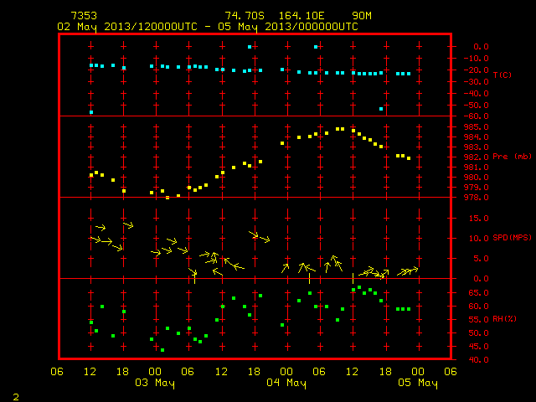Click the T(C) temperature axis label
The height and width of the screenshot is (402, 536).
[x=502, y=75]
